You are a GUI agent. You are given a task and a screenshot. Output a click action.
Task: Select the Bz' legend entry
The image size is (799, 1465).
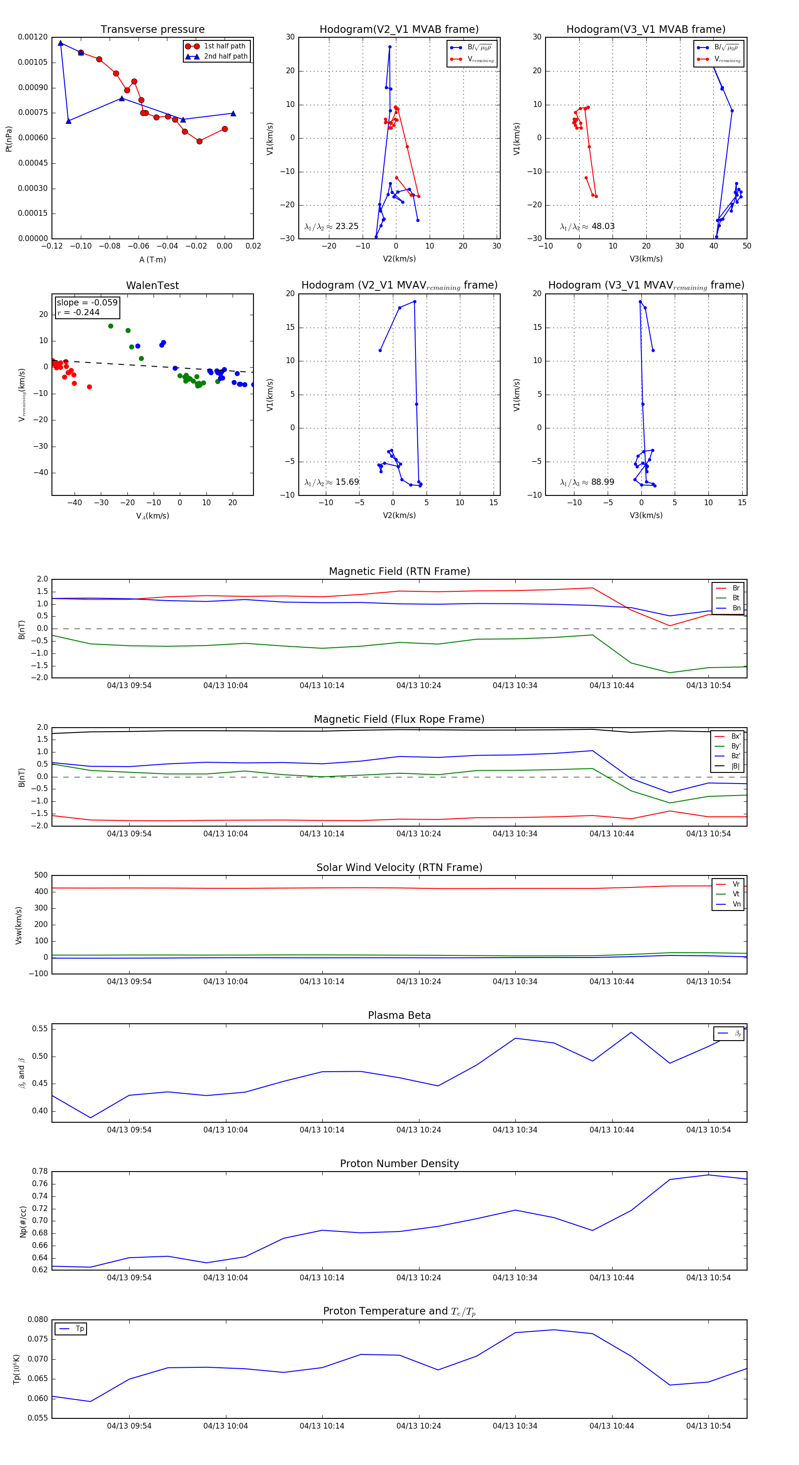[728, 756]
